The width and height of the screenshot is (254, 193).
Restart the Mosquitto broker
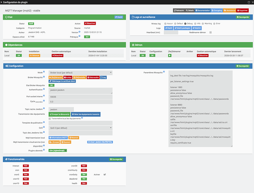click(x=56, y=78)
